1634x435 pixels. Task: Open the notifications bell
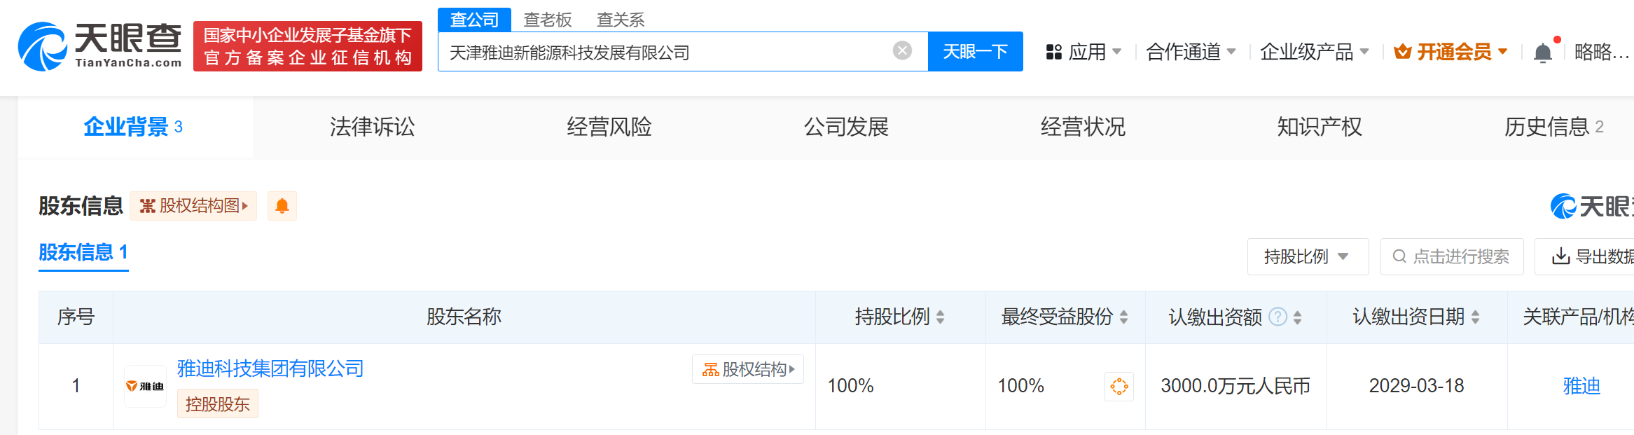[x=1542, y=53]
